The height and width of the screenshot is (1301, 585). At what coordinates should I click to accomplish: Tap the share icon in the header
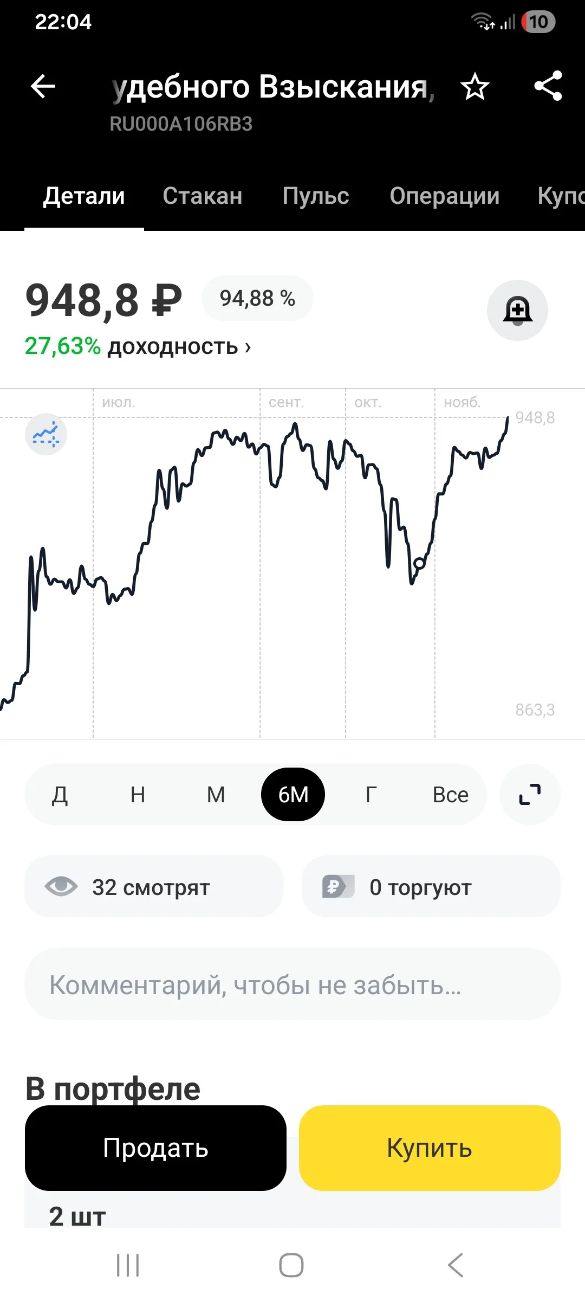548,86
